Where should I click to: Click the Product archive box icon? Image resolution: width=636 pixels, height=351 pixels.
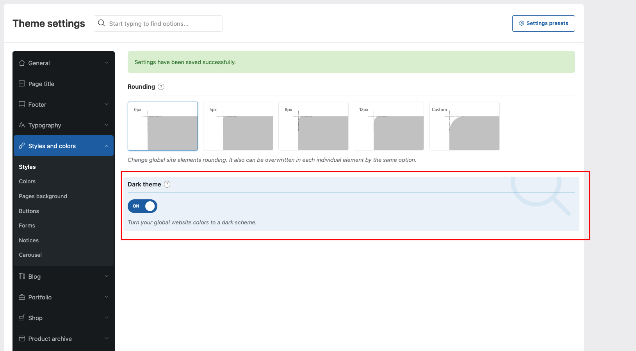[x=22, y=338]
